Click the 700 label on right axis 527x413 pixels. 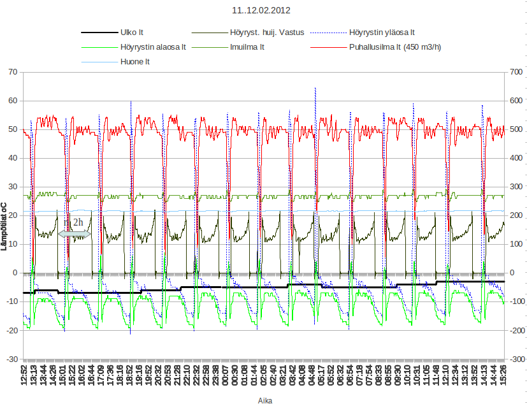[514, 72]
